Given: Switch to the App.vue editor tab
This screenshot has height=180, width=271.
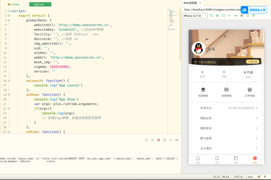Looking at the screenshot, I should (40, 4).
